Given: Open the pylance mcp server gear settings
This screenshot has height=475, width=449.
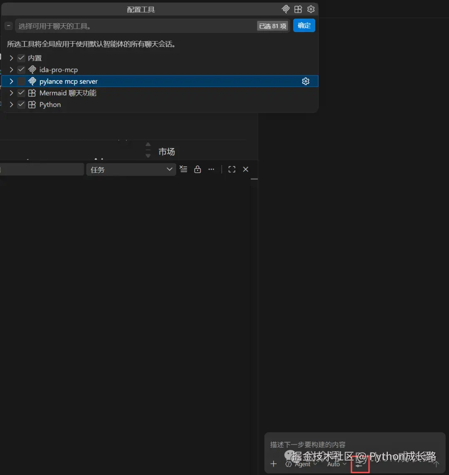Looking at the screenshot, I should coord(306,81).
